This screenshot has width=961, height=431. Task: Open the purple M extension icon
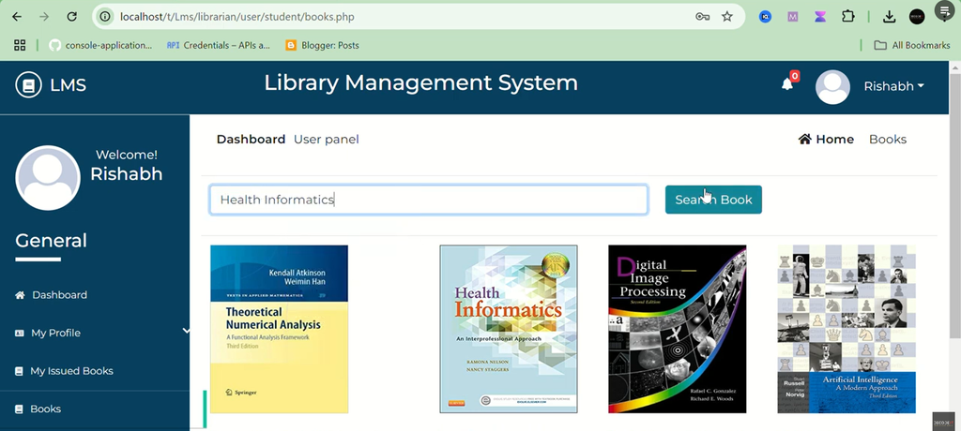(x=792, y=17)
